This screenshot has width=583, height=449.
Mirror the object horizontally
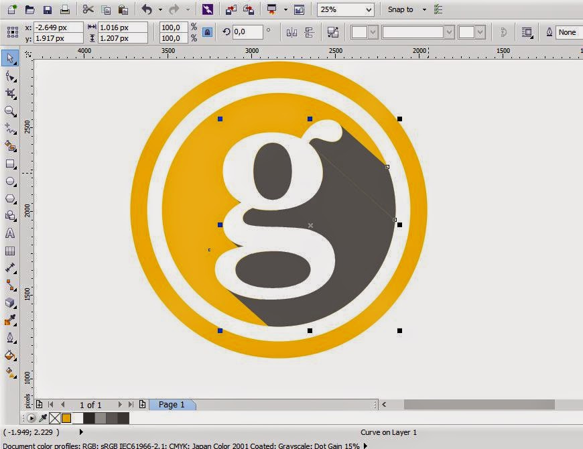[292, 33]
